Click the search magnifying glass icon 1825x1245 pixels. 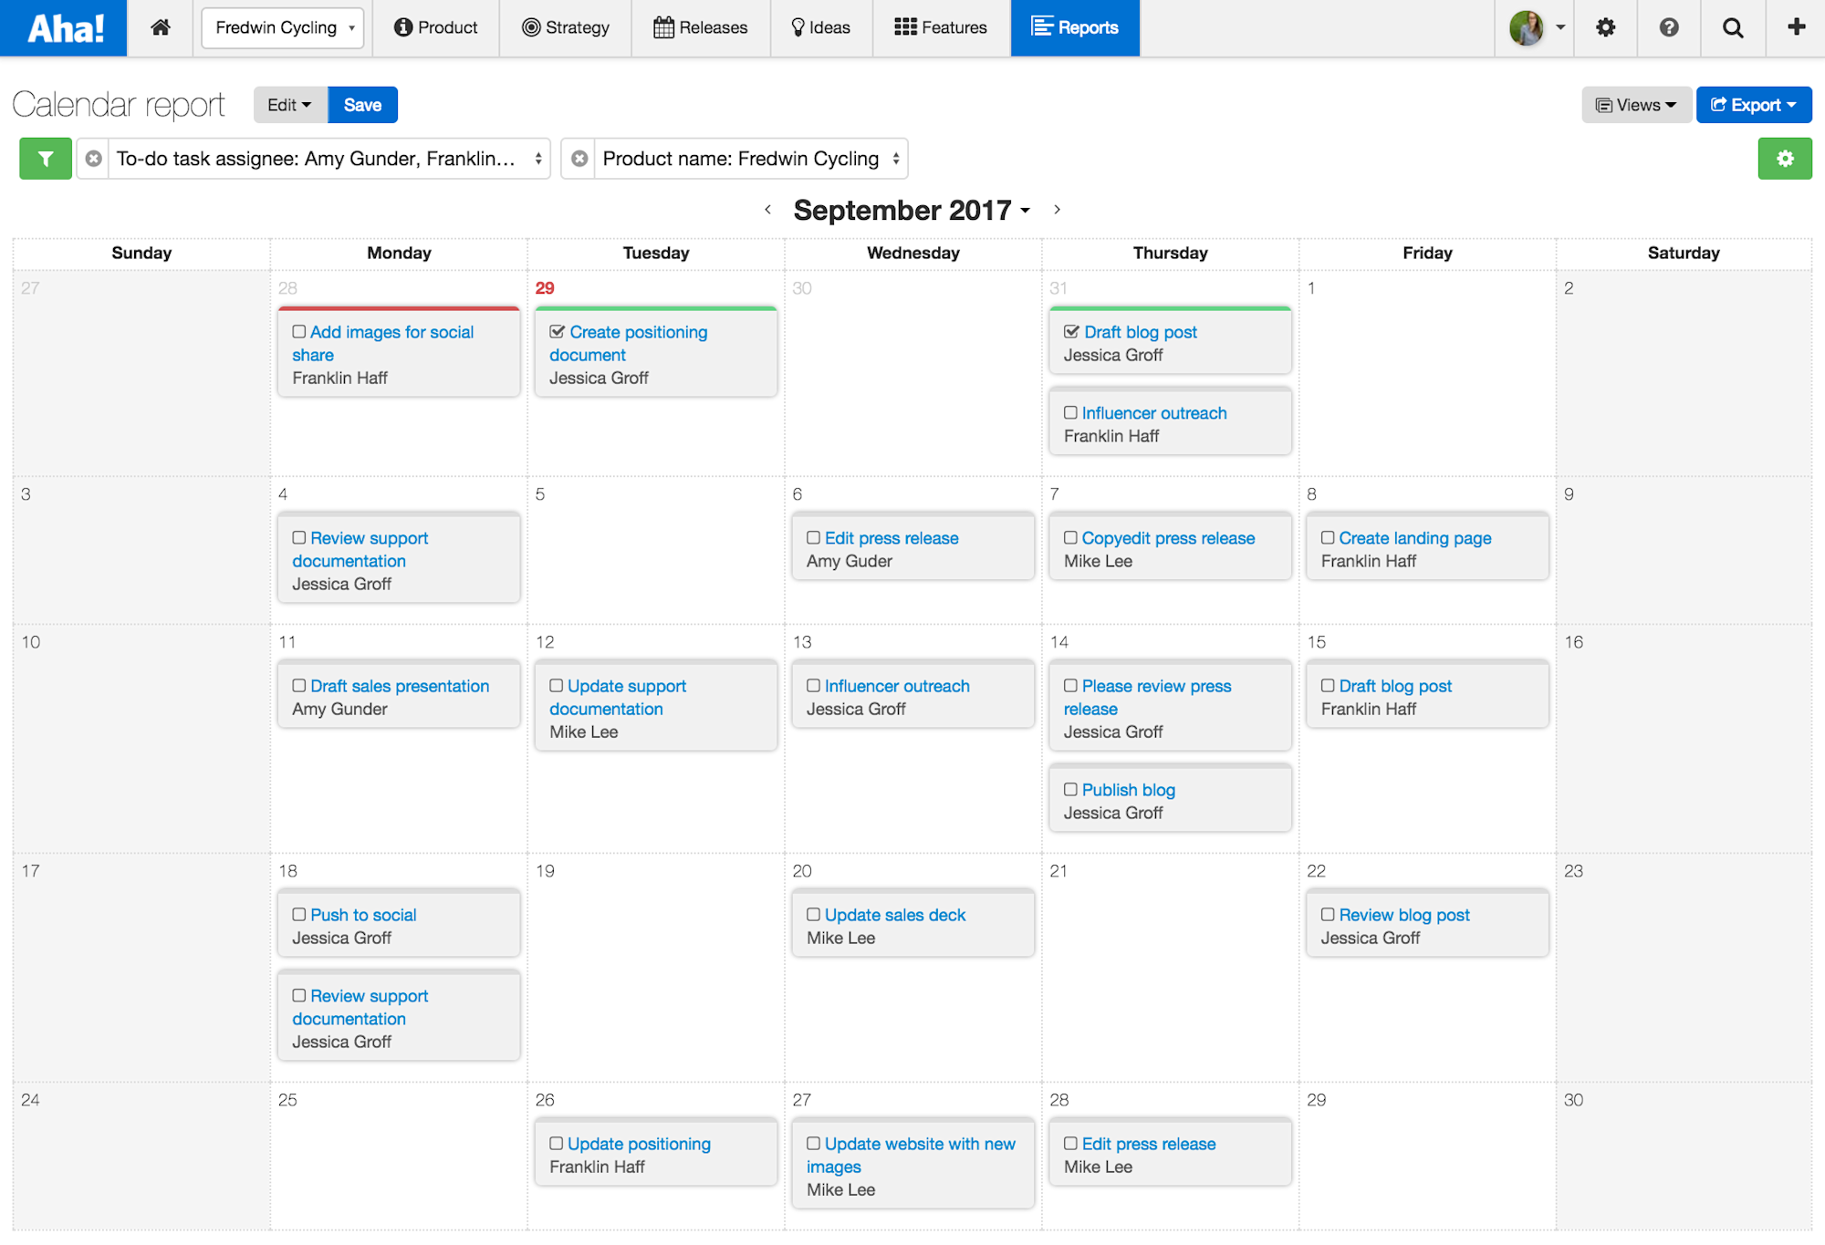click(1732, 27)
